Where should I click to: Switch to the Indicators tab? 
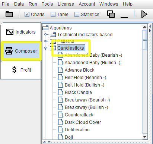pyautogui.click(x=21, y=32)
